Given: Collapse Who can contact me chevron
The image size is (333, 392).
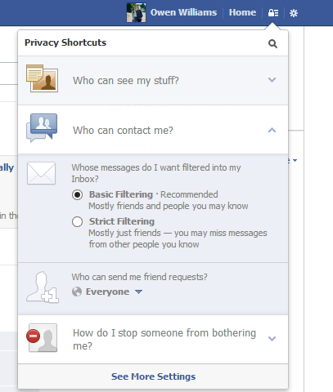Looking at the screenshot, I should pyautogui.click(x=272, y=130).
